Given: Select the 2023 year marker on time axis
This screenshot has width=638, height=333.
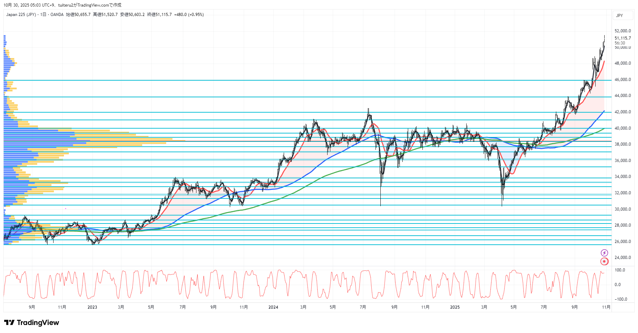Looking at the screenshot, I should coord(92,307).
